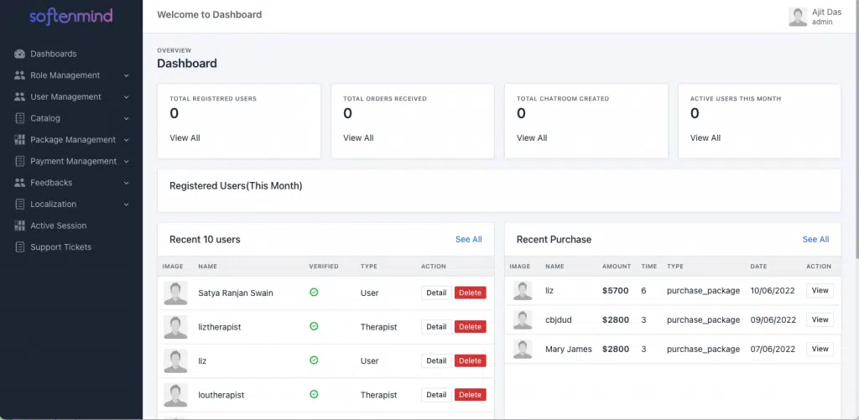Expand the Localization chevron
Screen dimensions: 859x420
[126, 205]
